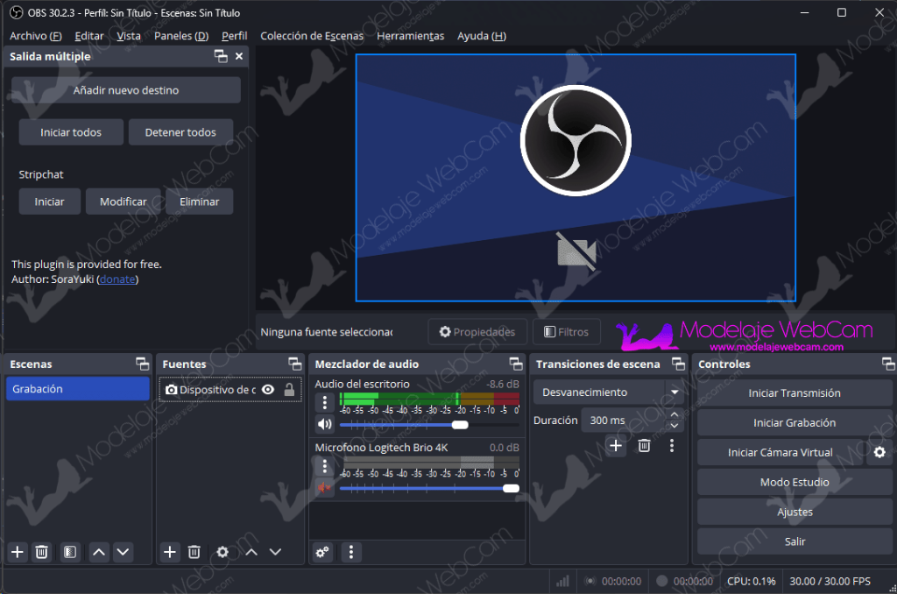Viewport: 897px width, 594px height.
Task: Open Audio del escritorio options menu
Action: pyautogui.click(x=325, y=403)
